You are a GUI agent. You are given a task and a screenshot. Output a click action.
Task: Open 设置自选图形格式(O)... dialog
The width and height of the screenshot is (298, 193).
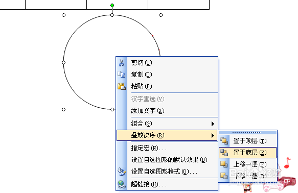(167, 172)
